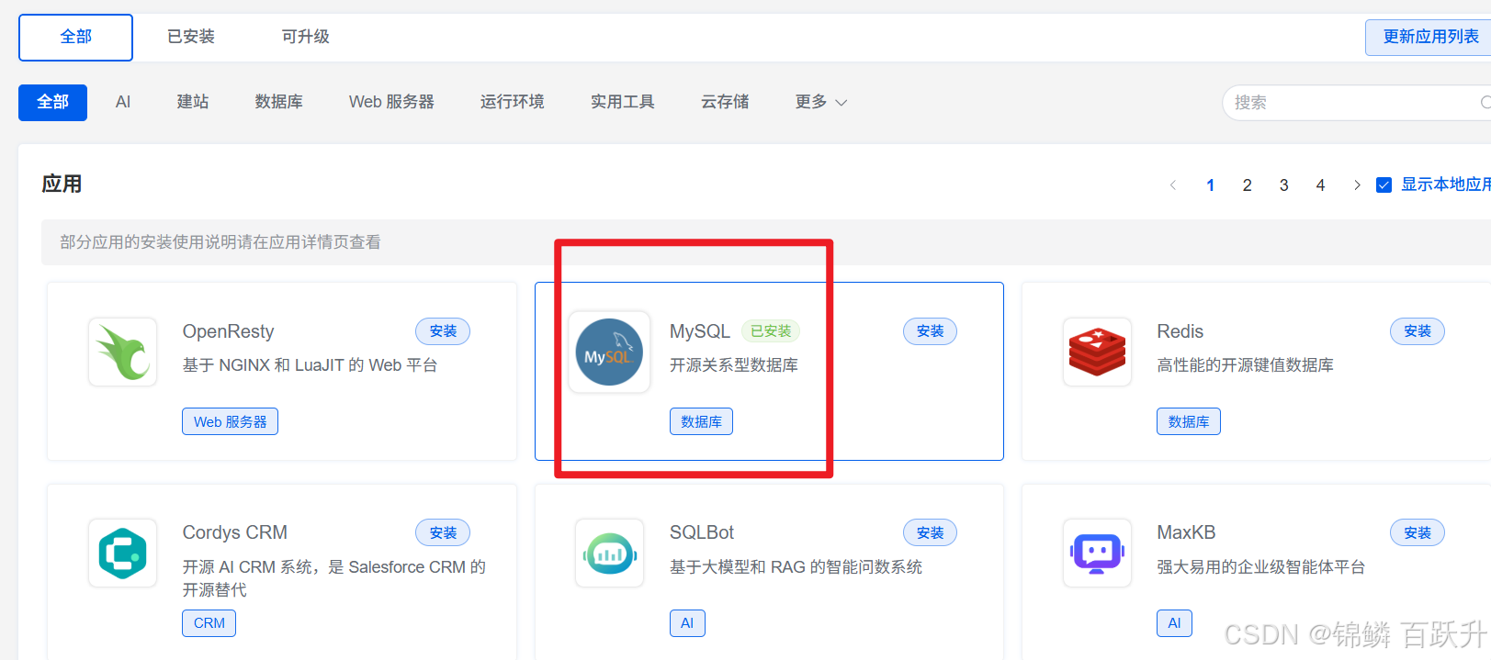
Task: Click the 更新应用列表 button
Action: tap(1429, 38)
